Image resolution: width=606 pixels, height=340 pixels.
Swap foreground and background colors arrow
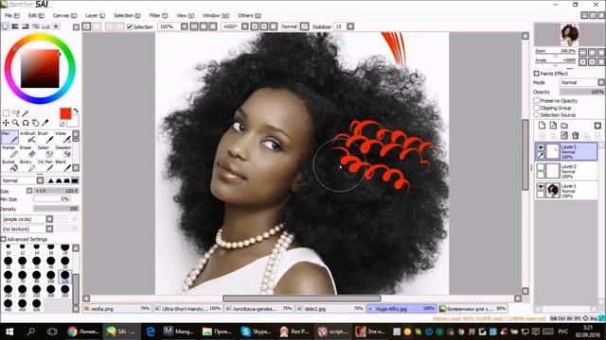click(76, 110)
